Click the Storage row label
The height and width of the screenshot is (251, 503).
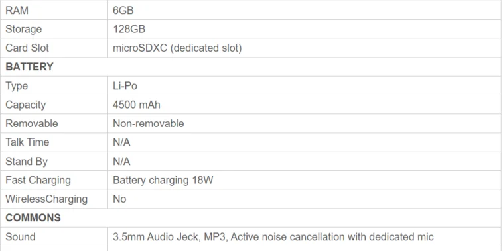(x=23, y=29)
